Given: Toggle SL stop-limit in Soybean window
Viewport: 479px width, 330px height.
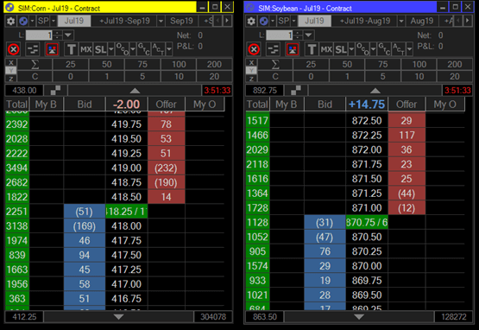Looking at the screenshot, I should [x=341, y=49].
